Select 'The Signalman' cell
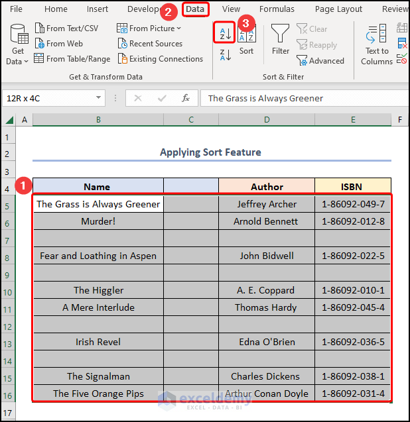 (98, 376)
